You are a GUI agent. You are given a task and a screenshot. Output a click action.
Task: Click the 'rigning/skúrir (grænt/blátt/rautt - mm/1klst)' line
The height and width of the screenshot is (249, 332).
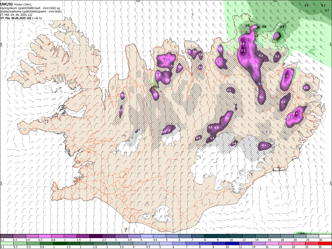30,8
